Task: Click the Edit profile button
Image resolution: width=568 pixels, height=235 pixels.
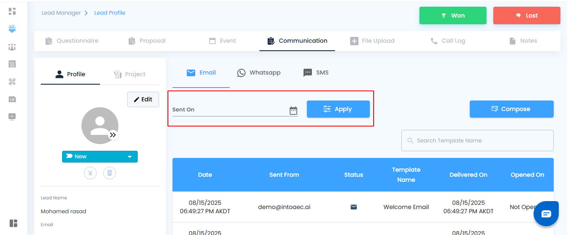Action: point(143,99)
